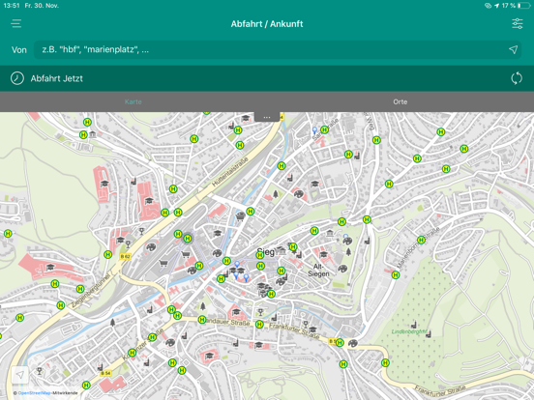Open the hamburger menu
This screenshot has width=534, height=400.
pyautogui.click(x=16, y=23)
